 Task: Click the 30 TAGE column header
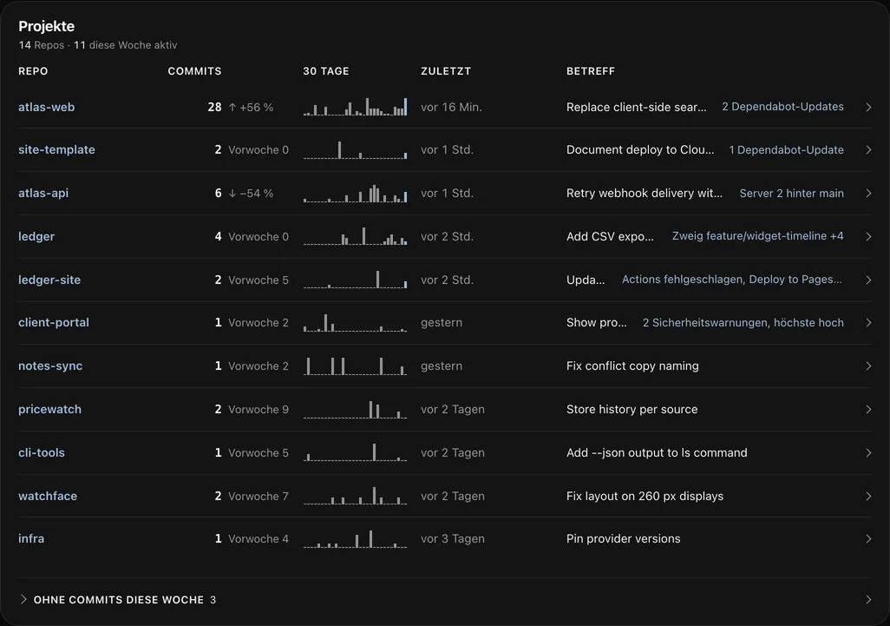tap(326, 71)
